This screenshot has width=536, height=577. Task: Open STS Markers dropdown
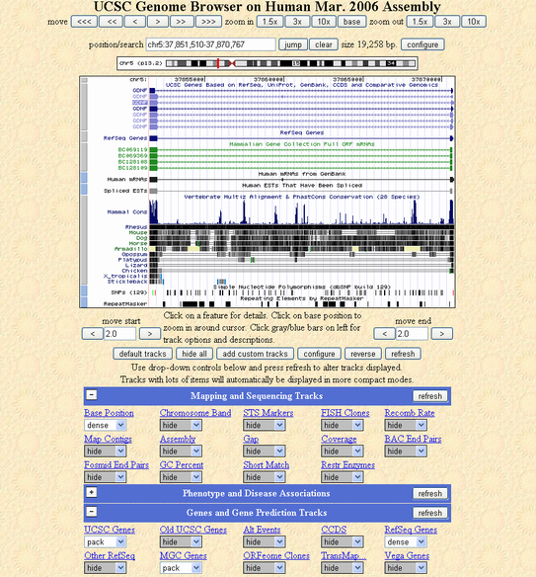click(x=265, y=425)
